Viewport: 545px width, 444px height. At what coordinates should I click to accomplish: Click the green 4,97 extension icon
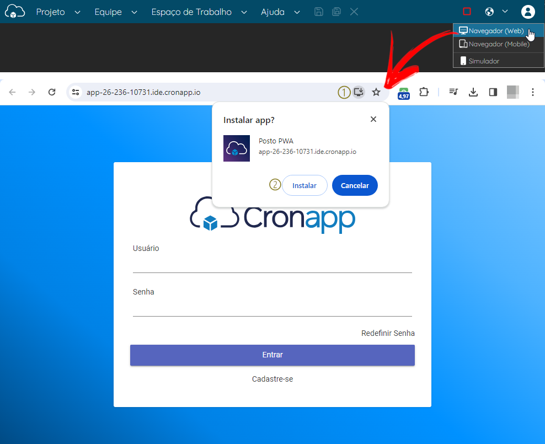tap(404, 93)
